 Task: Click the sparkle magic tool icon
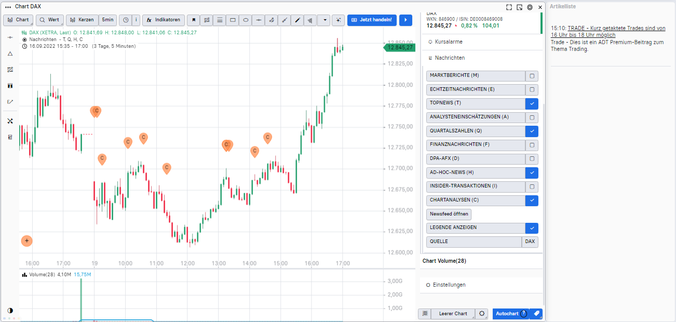point(338,20)
